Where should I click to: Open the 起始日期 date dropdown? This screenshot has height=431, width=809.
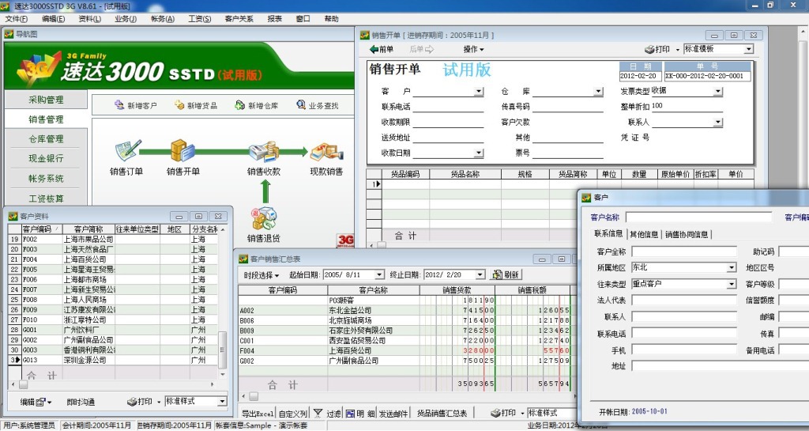pyautogui.click(x=379, y=275)
